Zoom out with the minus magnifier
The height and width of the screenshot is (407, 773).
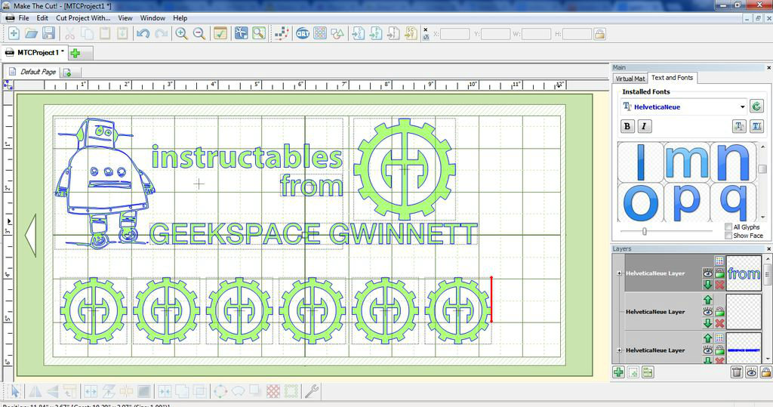[x=199, y=33]
